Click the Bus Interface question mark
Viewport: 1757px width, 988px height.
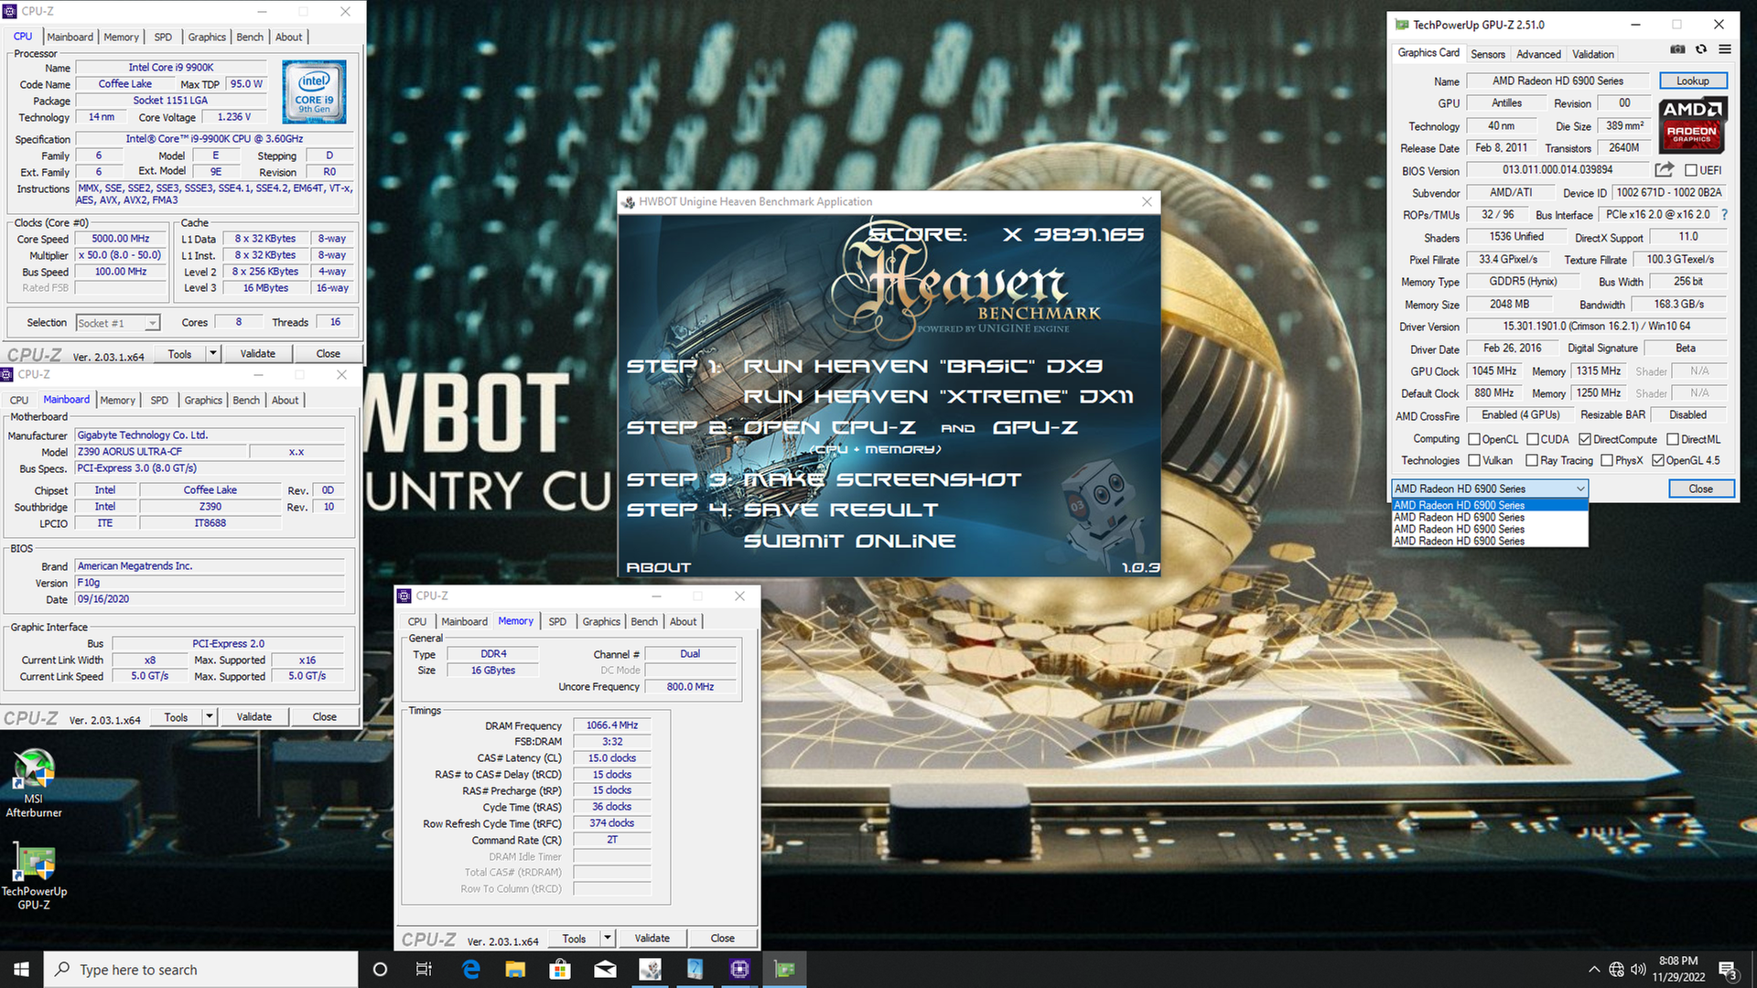[1725, 215]
